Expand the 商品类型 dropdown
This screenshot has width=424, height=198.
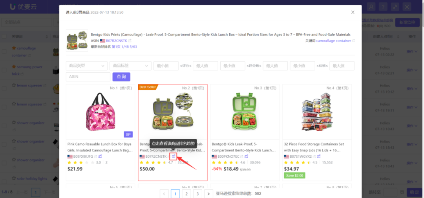[86, 66]
